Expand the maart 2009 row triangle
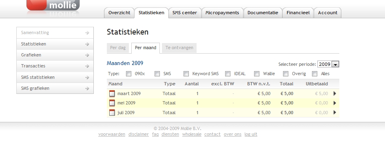Viewport: 385px width, 154px height. [x=335, y=93]
